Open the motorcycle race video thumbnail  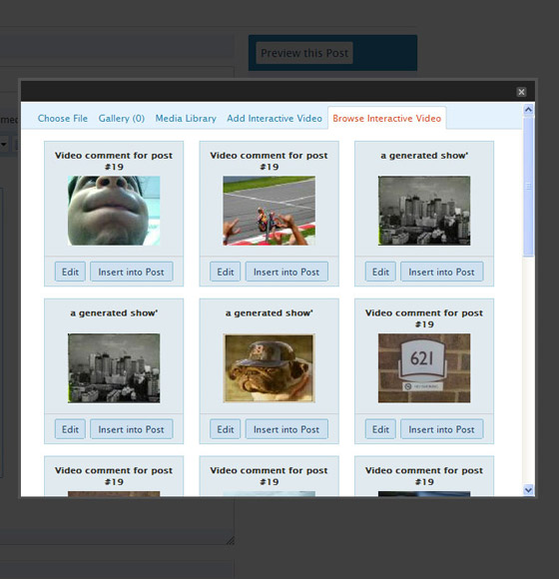tap(269, 211)
